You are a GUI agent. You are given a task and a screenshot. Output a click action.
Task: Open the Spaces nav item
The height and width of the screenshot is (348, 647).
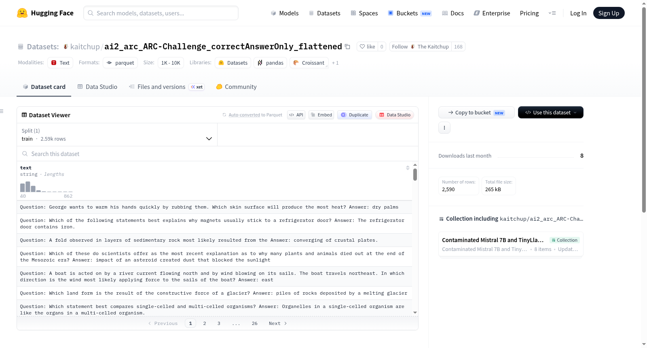364,13
